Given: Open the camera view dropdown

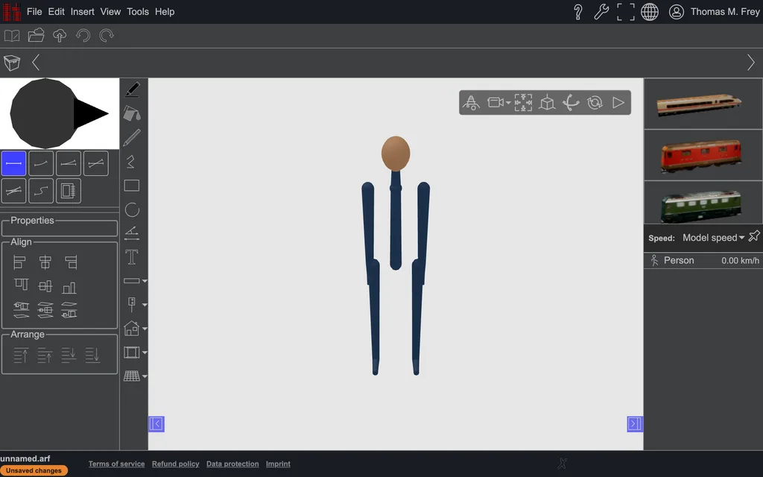Looking at the screenshot, I should 508,103.
